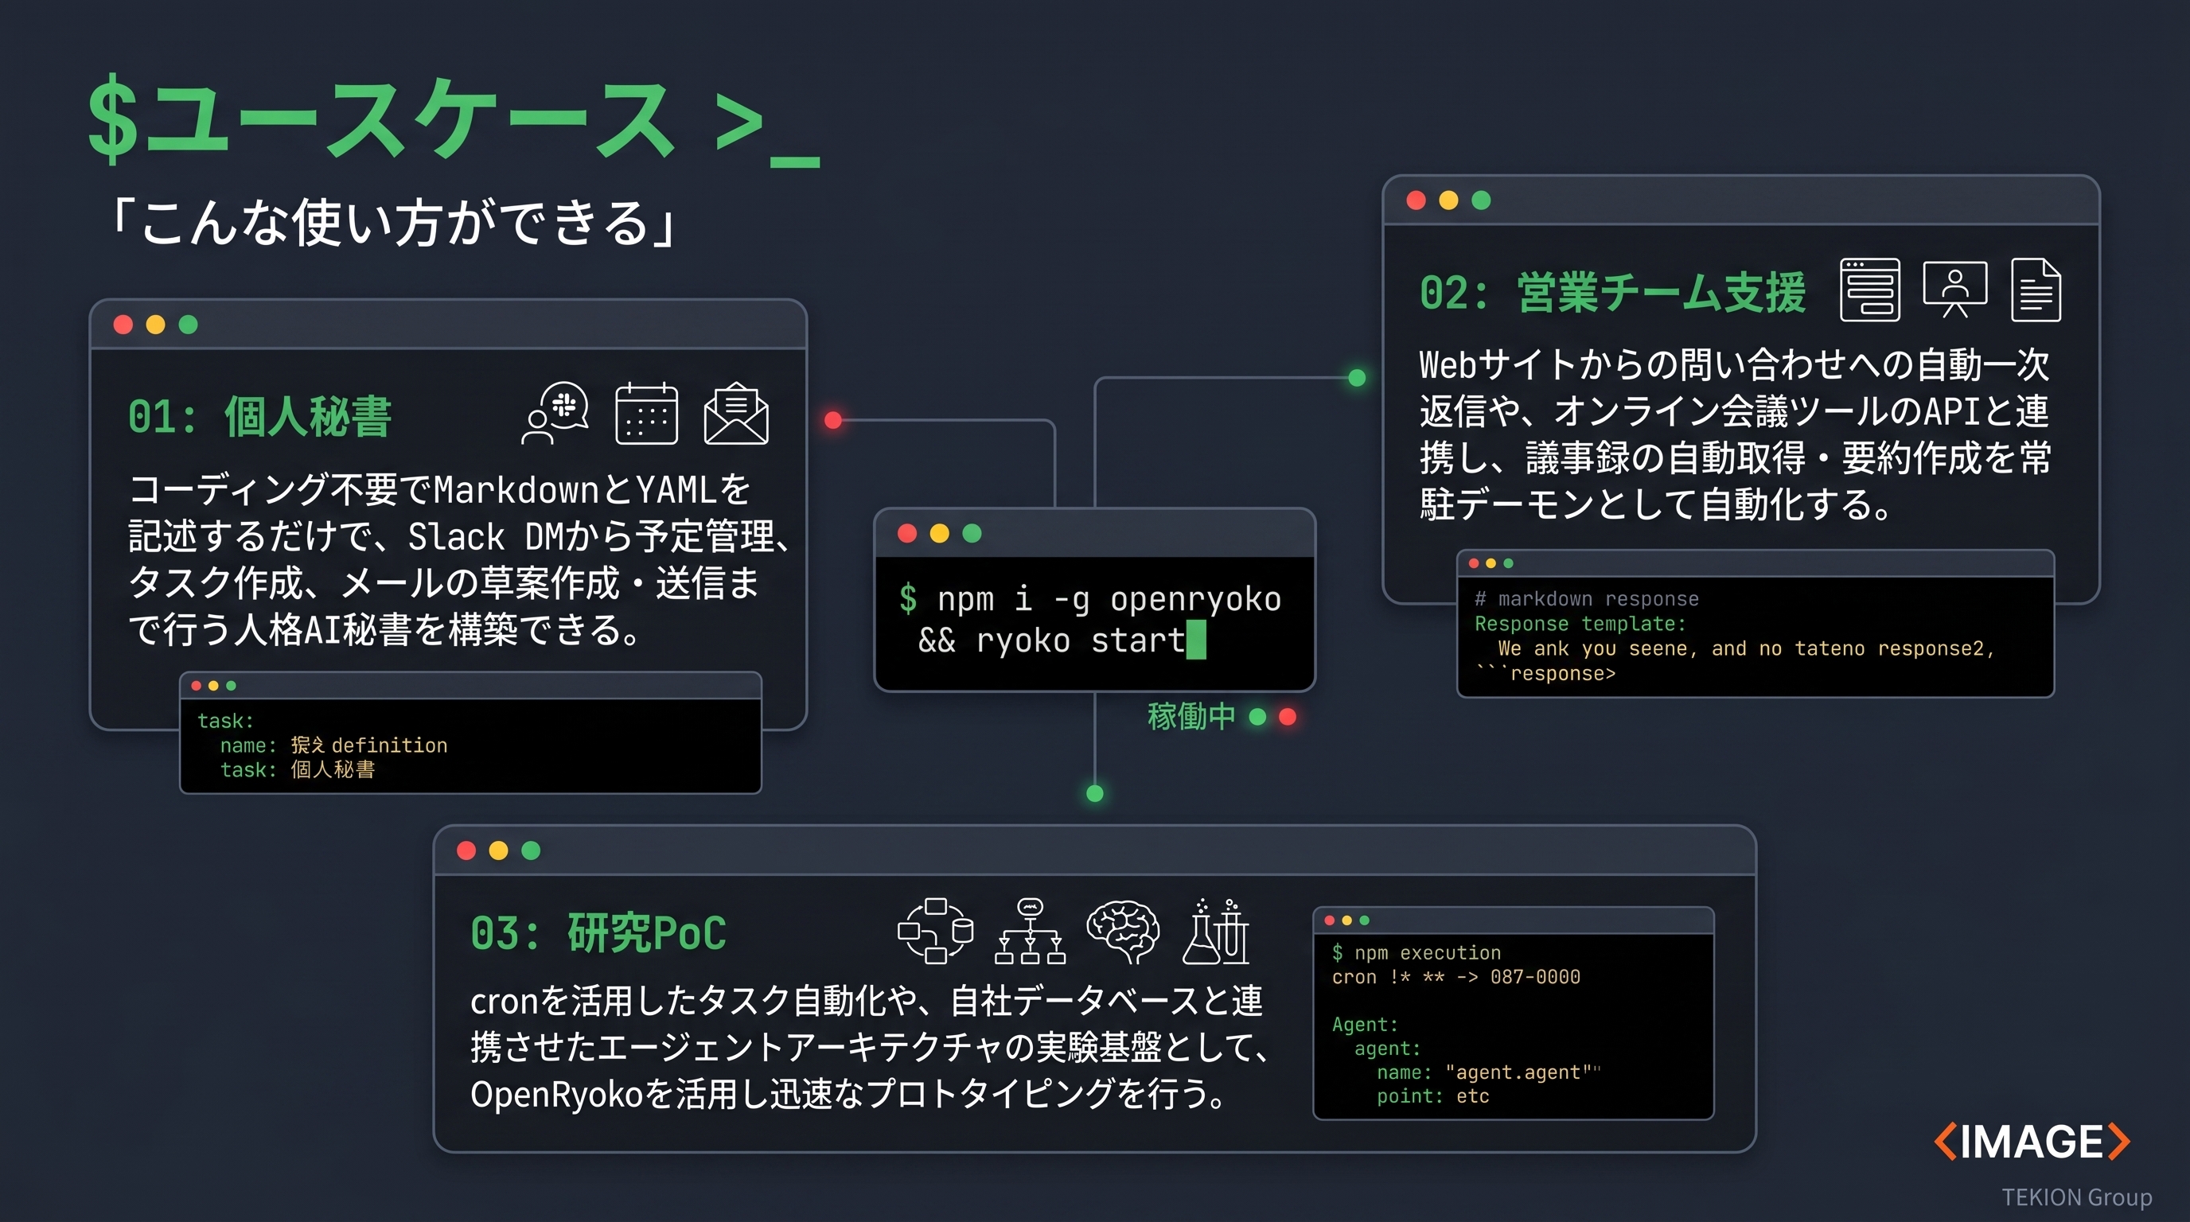Close the 02 営業チーム支援 window with red dot
The height and width of the screenshot is (1222, 2190).
(x=1416, y=200)
